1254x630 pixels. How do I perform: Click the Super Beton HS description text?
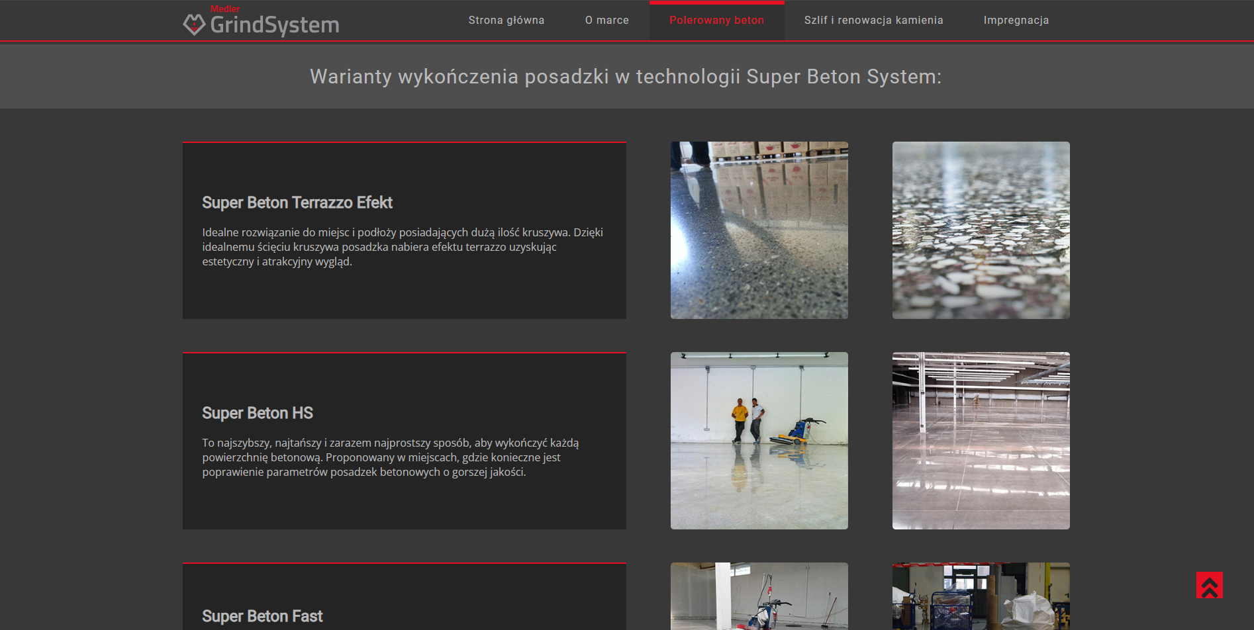(x=391, y=457)
